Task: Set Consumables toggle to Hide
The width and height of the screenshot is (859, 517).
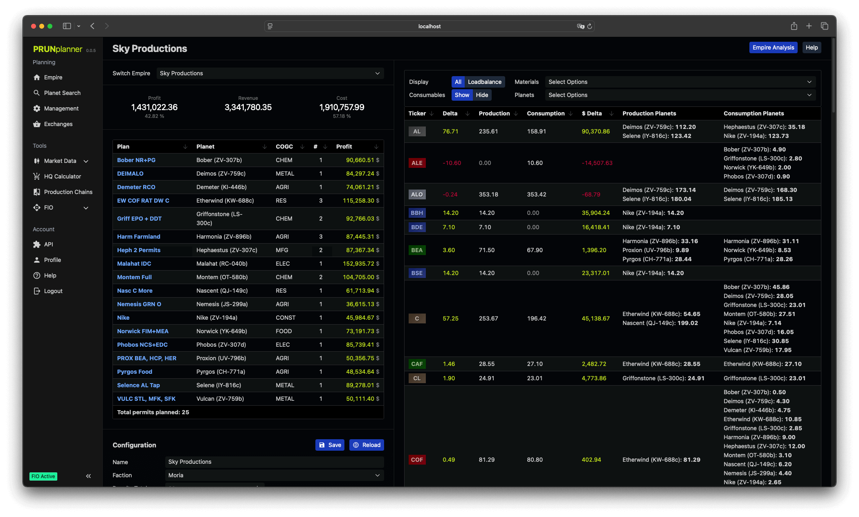Action: tap(482, 95)
